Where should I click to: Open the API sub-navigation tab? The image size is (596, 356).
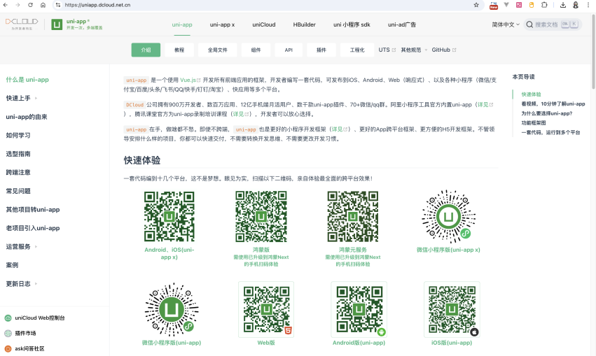[x=289, y=50]
